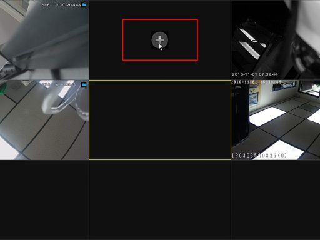
Task: Click the 2016-11-01 07:39:44 timestamp overlay
Action: (255, 74)
